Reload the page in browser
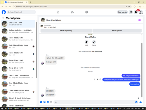The width and height of the screenshot is (146, 110). point(10,7)
